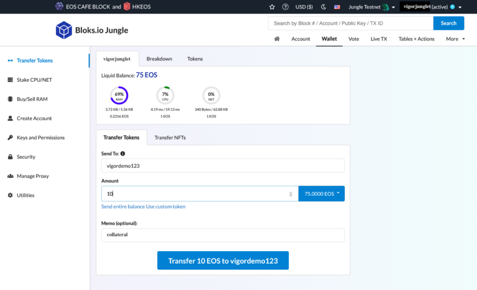Click the 4.19 ms / 59.13 ms text
The width and height of the screenshot is (477, 290).
coord(165,109)
